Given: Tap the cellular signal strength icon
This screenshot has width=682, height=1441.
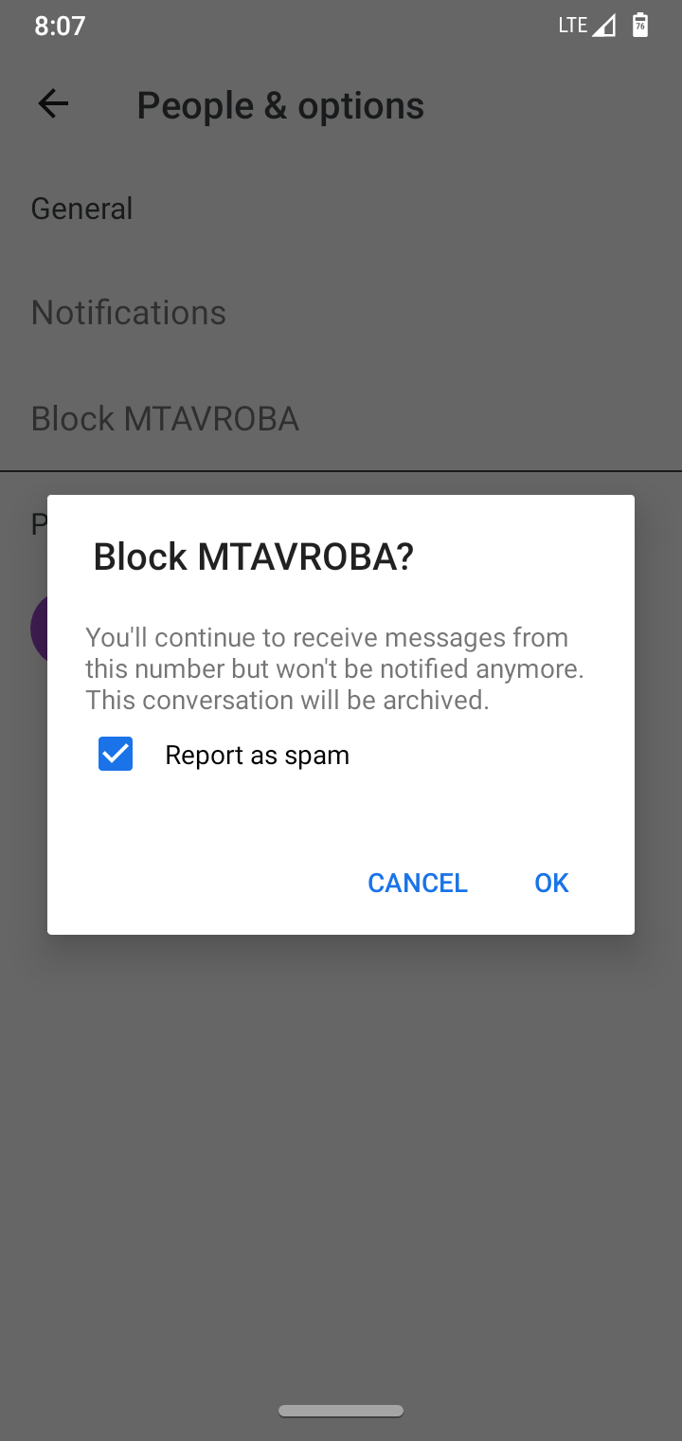Looking at the screenshot, I should pos(604,26).
